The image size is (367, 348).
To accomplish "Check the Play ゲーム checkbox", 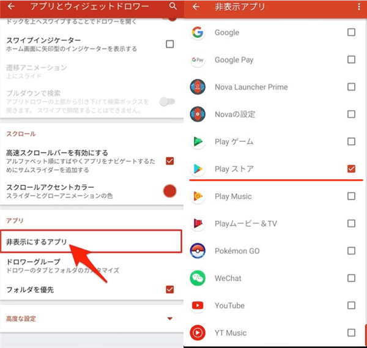I will coord(351,142).
